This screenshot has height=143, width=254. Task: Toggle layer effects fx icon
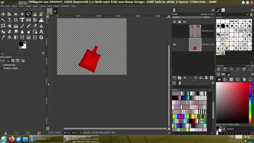[185, 22]
